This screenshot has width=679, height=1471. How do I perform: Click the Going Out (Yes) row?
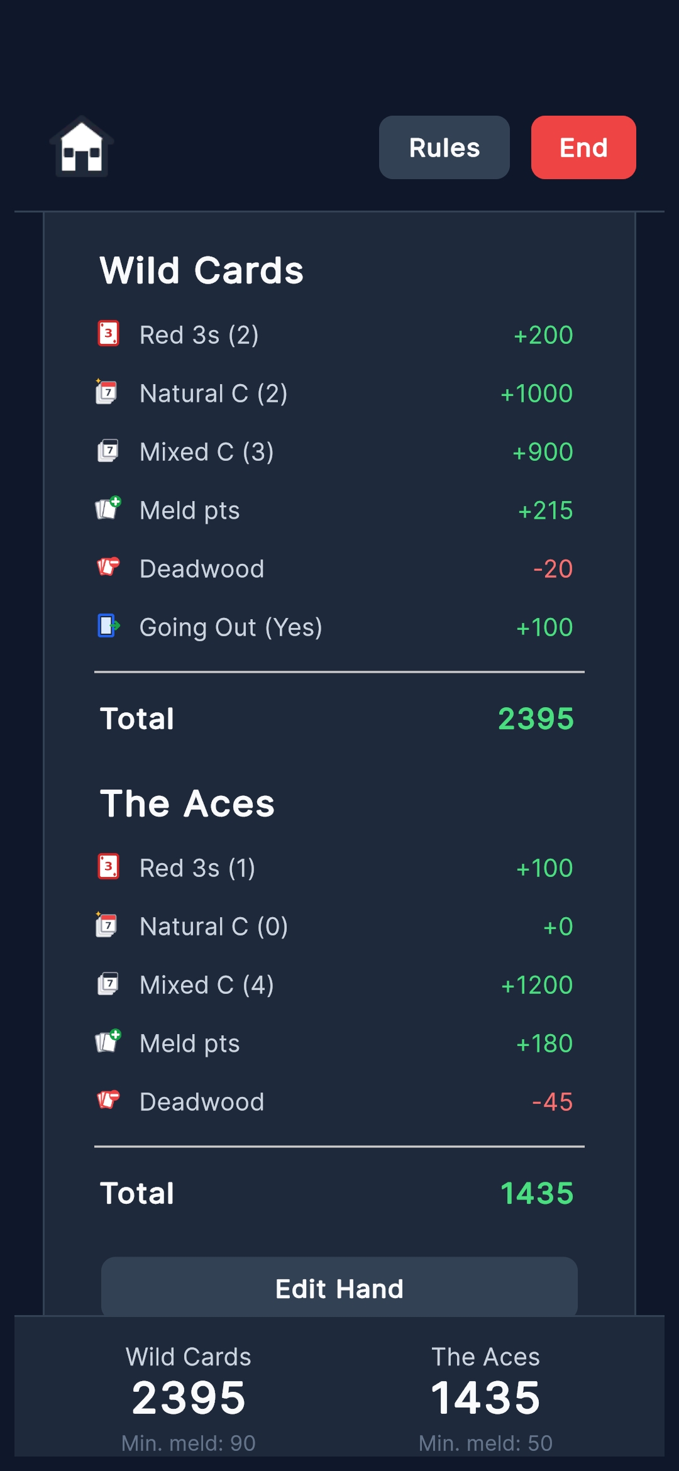339,627
